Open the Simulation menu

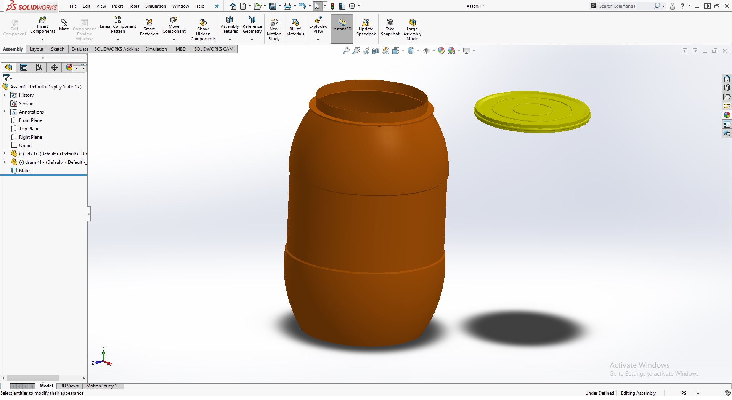click(156, 6)
